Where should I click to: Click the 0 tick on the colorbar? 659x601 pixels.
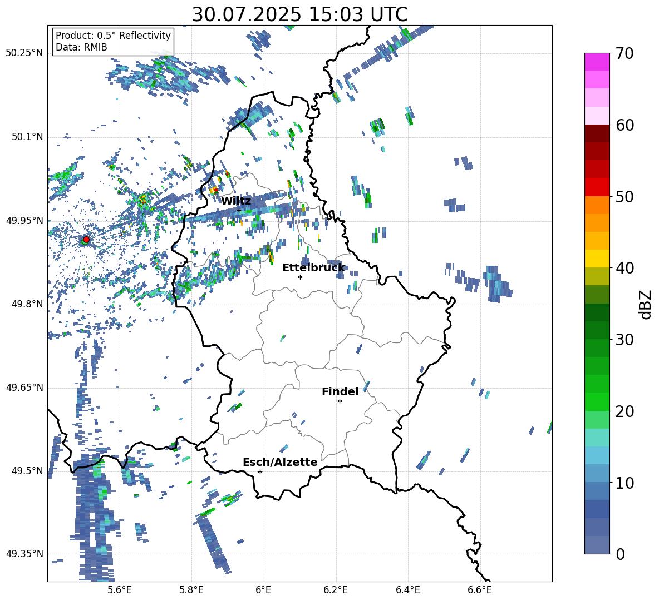620,554
